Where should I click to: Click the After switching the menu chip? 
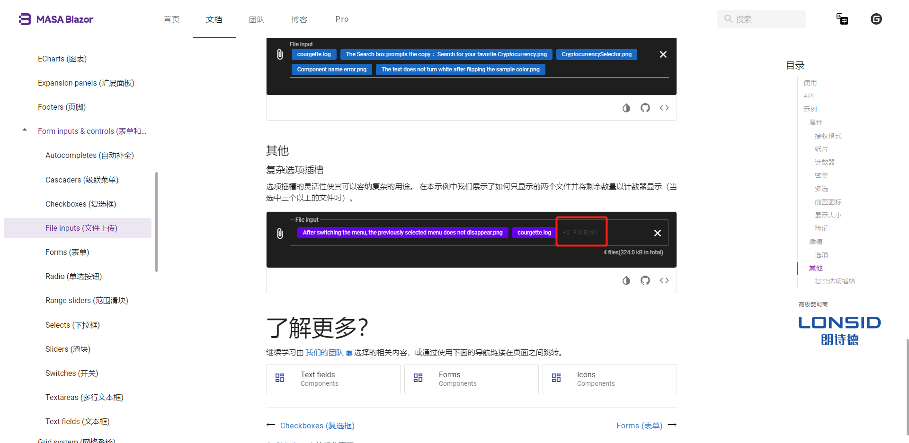[402, 233]
